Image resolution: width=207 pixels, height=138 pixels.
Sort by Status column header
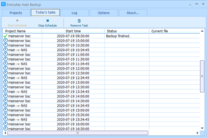pos(127,31)
